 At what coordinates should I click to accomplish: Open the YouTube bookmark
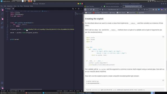[x=96, y=13]
